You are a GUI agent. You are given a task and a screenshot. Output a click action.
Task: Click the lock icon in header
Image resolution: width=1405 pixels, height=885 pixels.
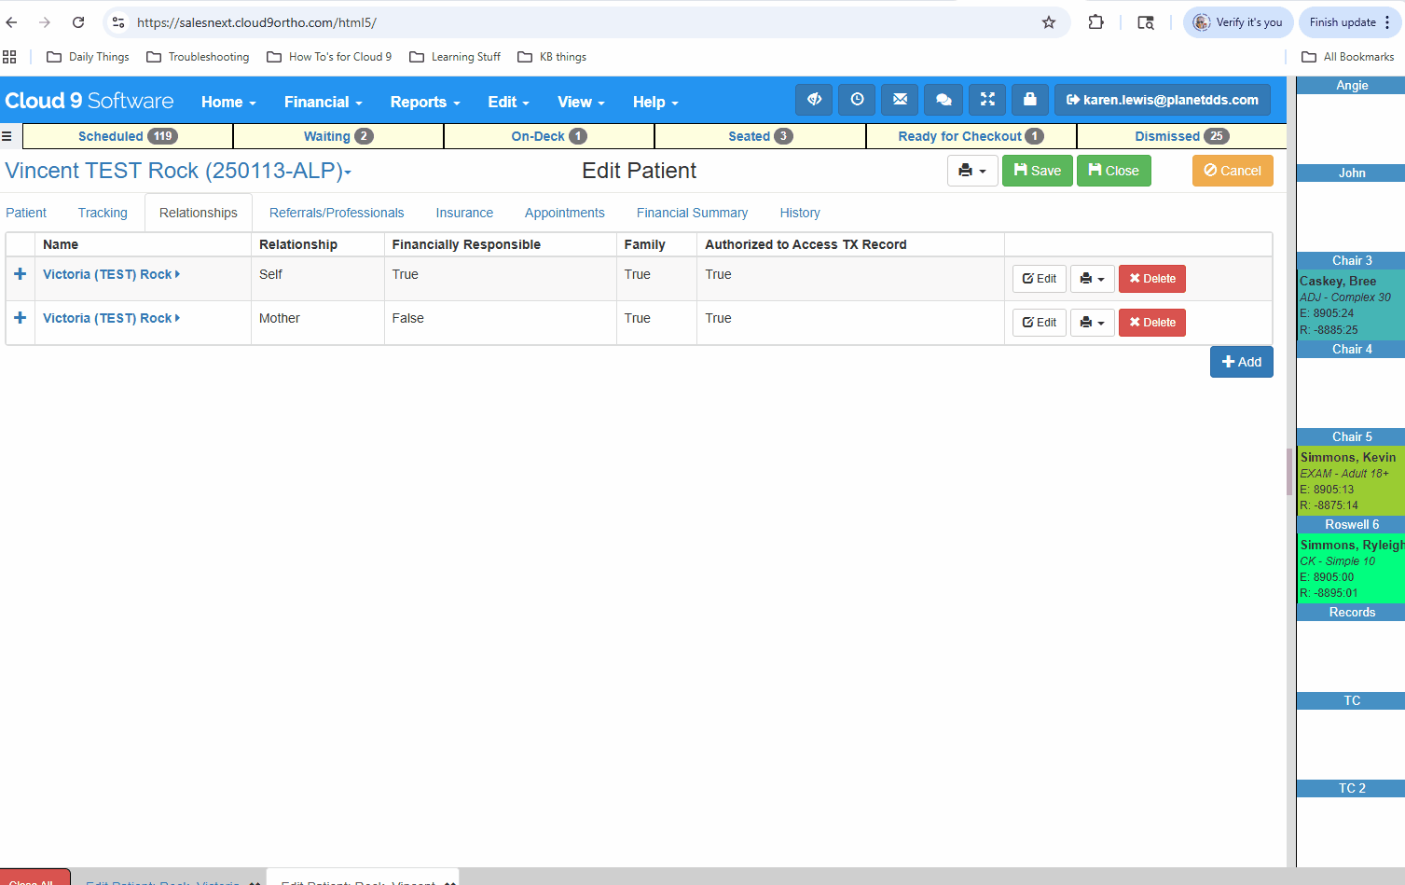(x=1030, y=100)
